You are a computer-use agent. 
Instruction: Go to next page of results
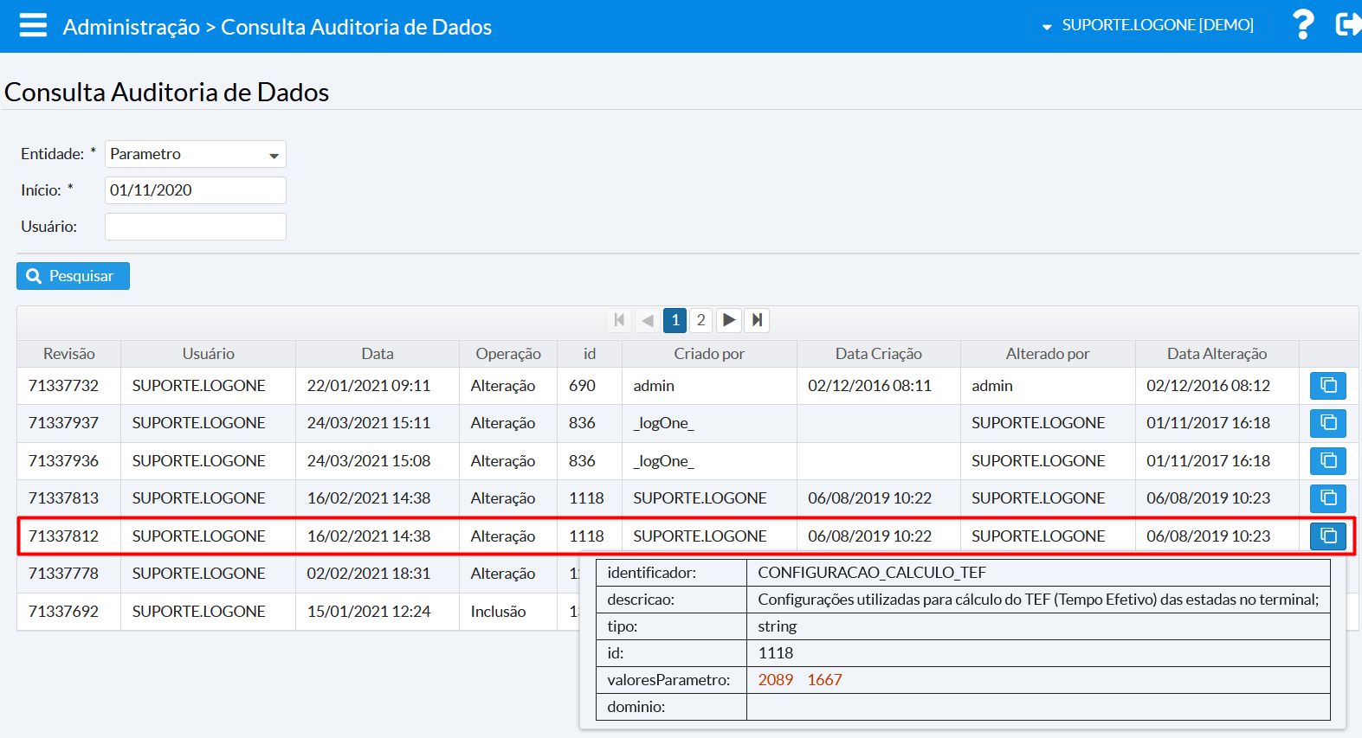pyautogui.click(x=729, y=320)
